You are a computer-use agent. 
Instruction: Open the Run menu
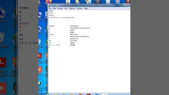[x=66, y=8]
